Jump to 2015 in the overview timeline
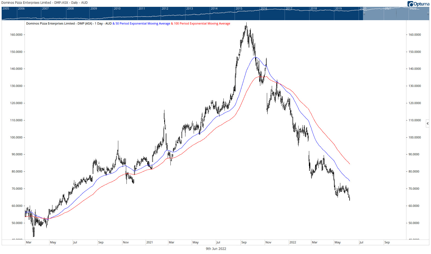The height and width of the screenshot is (254, 431). coord(239,9)
